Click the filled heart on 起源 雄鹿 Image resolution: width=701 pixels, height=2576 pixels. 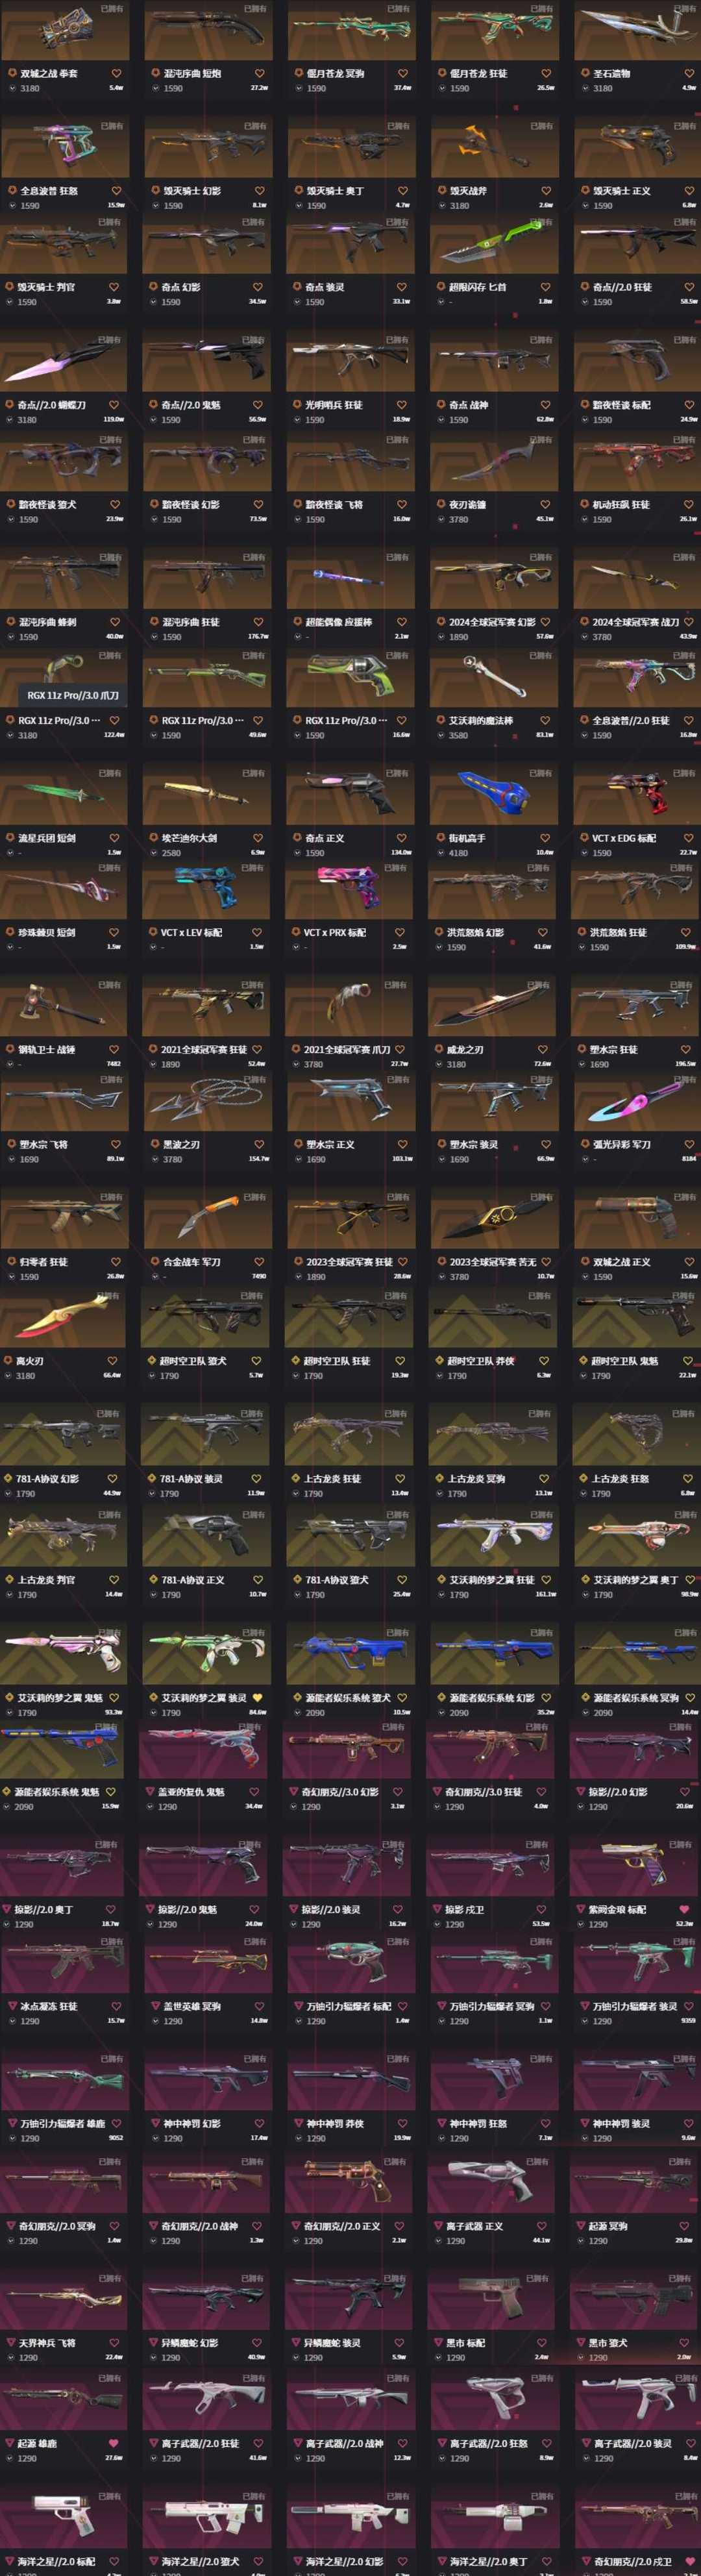click(113, 2443)
